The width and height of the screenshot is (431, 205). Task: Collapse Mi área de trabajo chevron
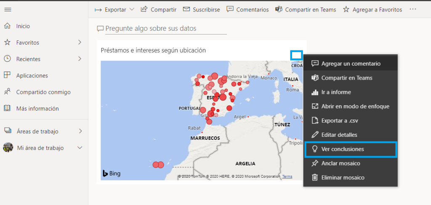(80, 148)
